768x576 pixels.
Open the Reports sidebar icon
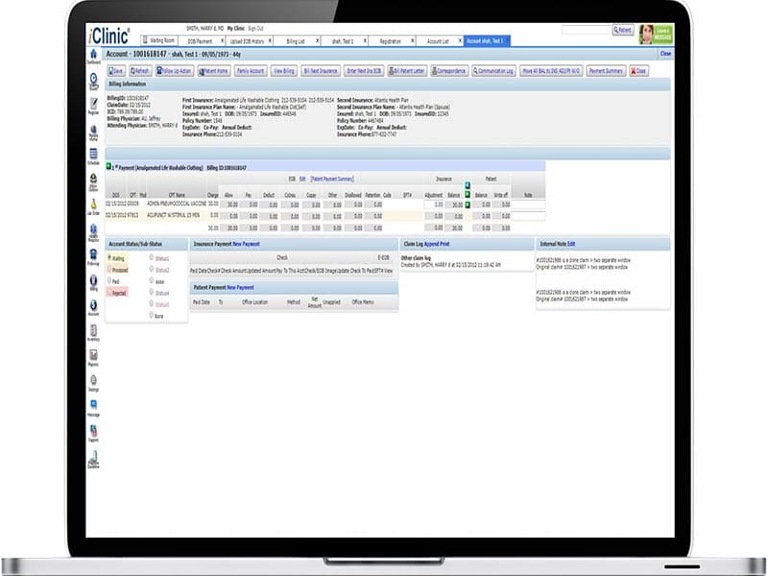tap(93, 357)
